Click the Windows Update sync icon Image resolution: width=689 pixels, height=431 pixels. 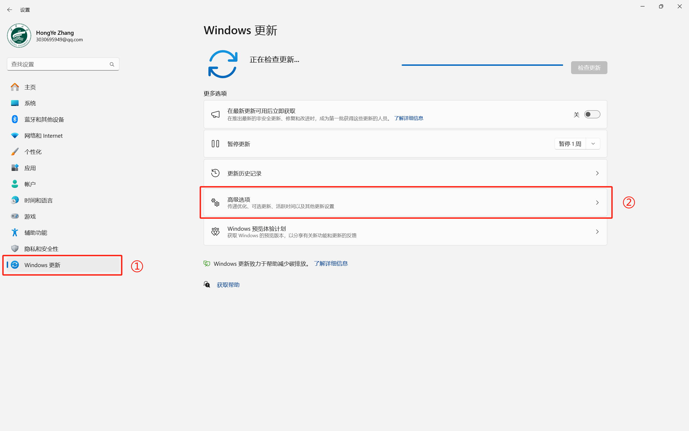[x=223, y=64]
